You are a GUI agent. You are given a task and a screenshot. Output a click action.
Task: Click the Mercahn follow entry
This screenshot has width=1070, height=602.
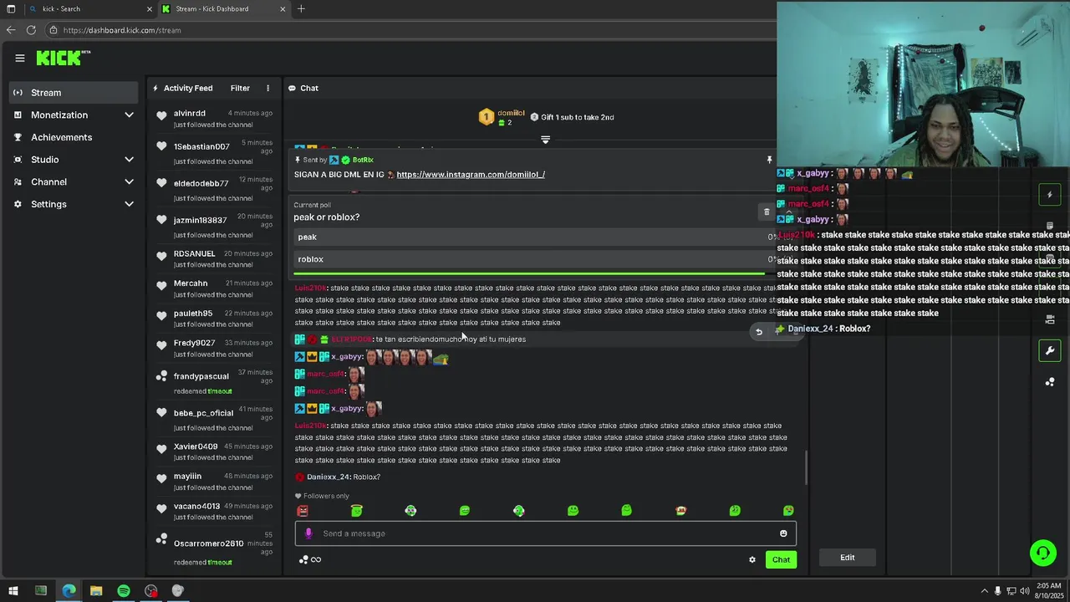pyautogui.click(x=214, y=288)
